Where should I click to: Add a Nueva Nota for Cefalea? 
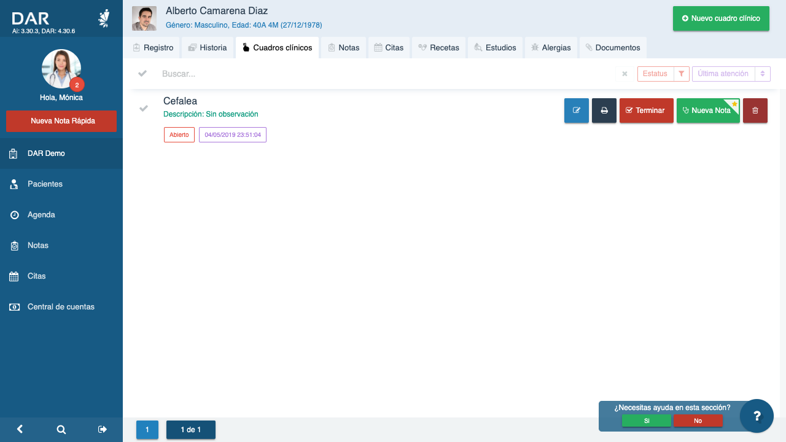pyautogui.click(x=708, y=110)
